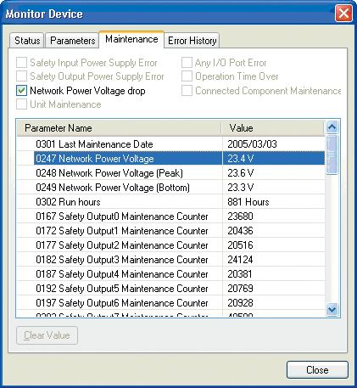This screenshot has height=388, width=357.
Task: Click the counter value 20516
Action: [240, 245]
